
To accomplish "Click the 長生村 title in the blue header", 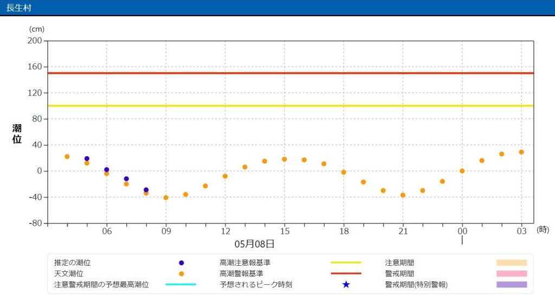I will click(19, 8).
